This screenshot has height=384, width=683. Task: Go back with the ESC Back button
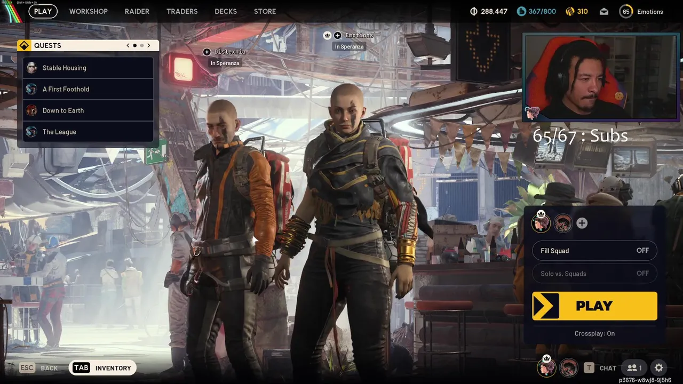(x=39, y=368)
